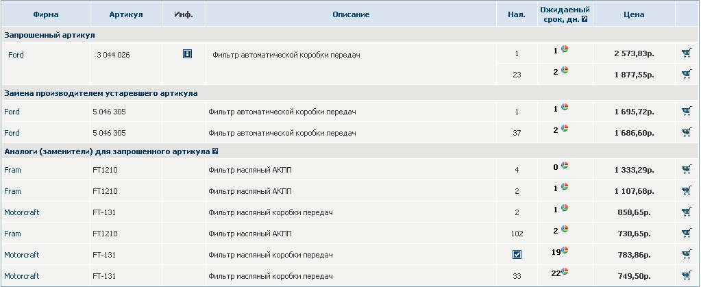
Task: Click the "Цена" column header
Action: coord(634,14)
